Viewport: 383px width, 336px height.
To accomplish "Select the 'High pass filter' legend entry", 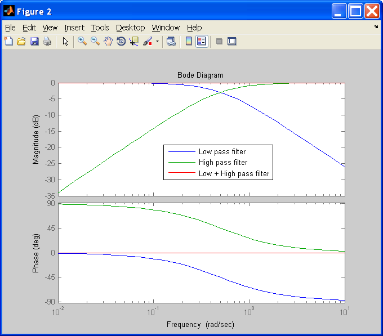I will (223, 163).
